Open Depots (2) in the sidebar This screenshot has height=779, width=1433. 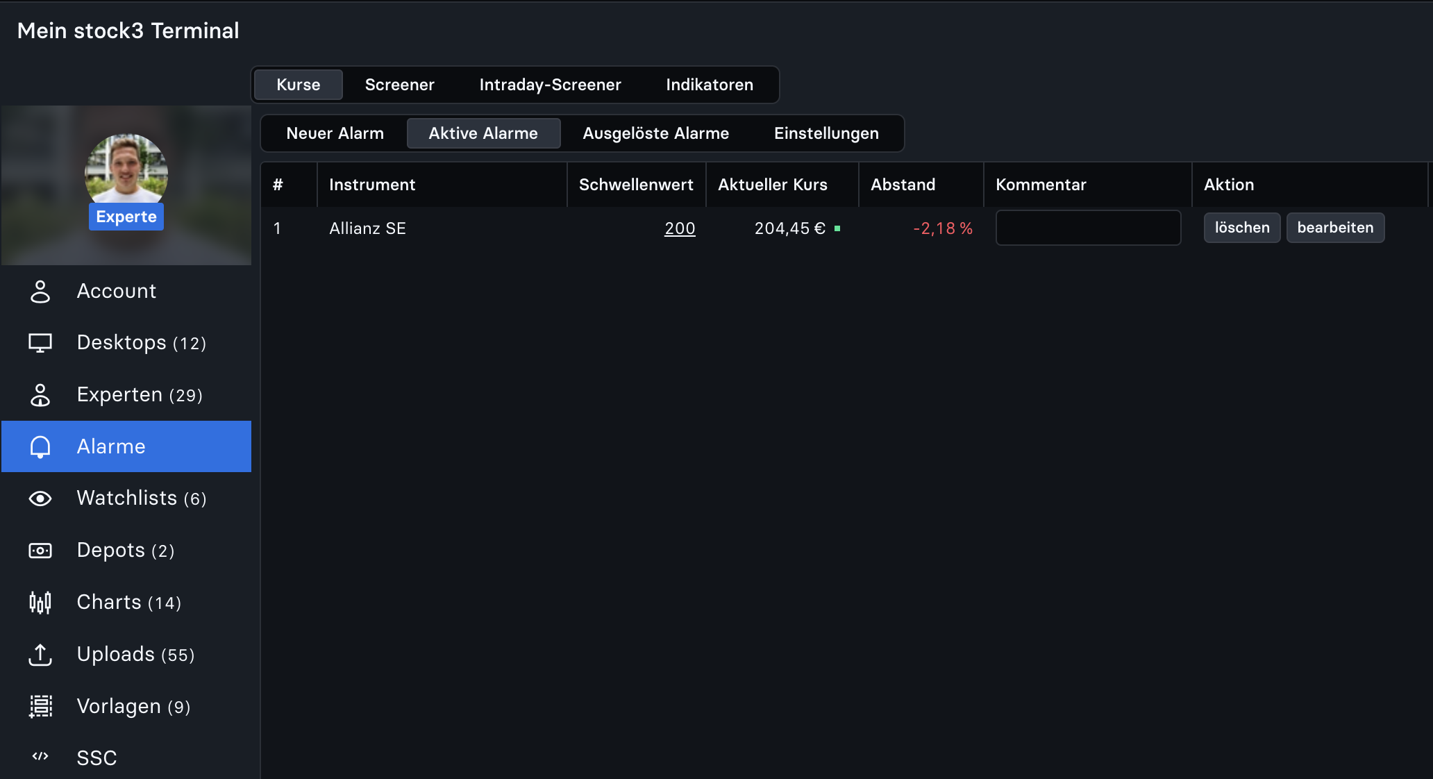coord(126,551)
